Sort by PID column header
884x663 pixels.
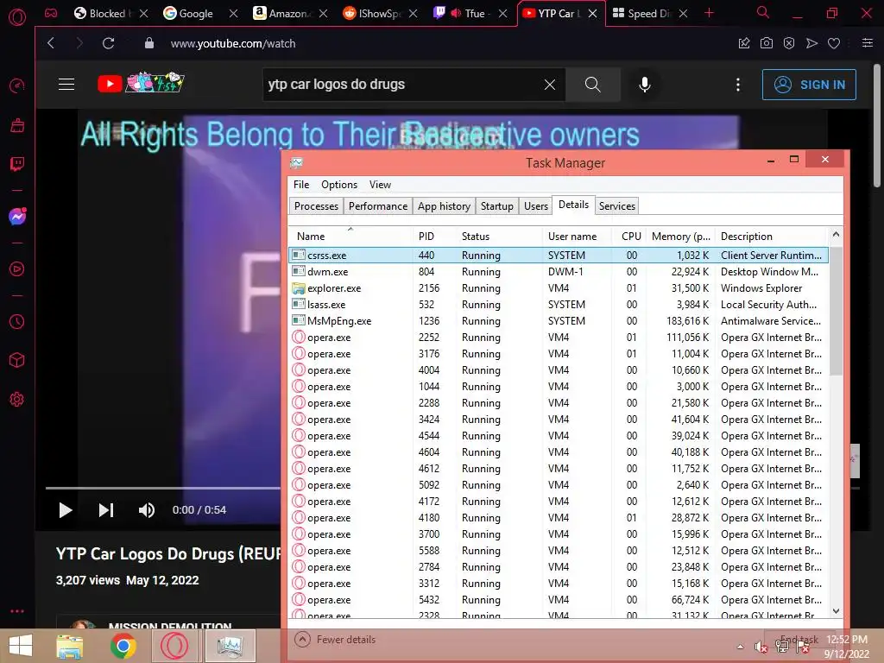(435, 237)
